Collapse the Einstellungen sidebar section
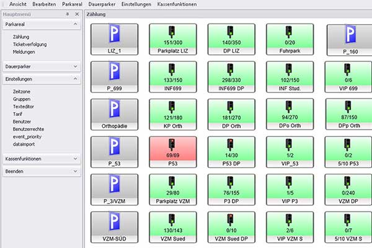This screenshot has width=372, height=248. pyautogui.click(x=74, y=79)
